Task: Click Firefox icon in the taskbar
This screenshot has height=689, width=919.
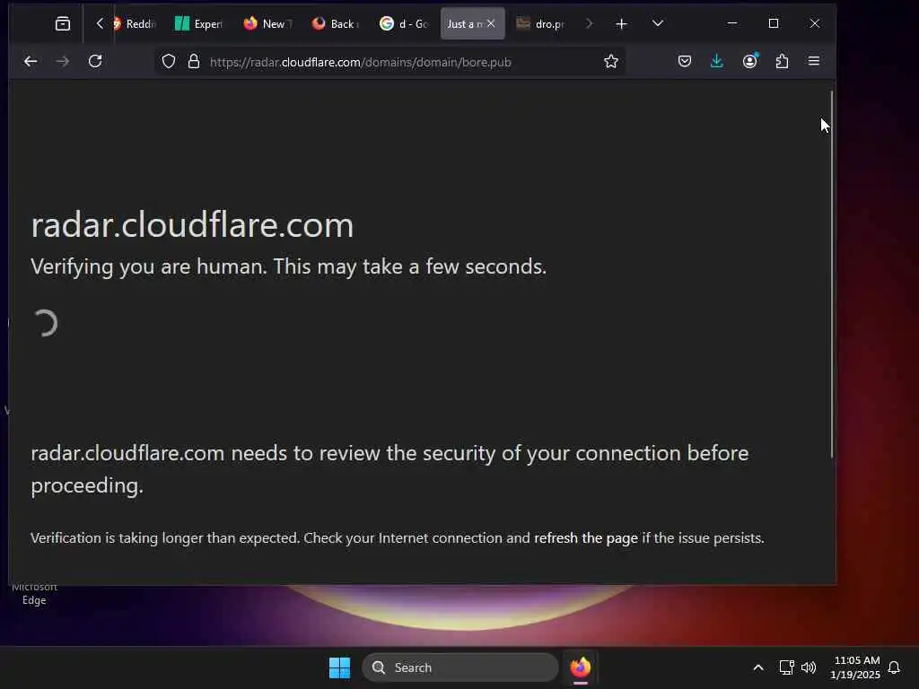Action: click(x=581, y=667)
